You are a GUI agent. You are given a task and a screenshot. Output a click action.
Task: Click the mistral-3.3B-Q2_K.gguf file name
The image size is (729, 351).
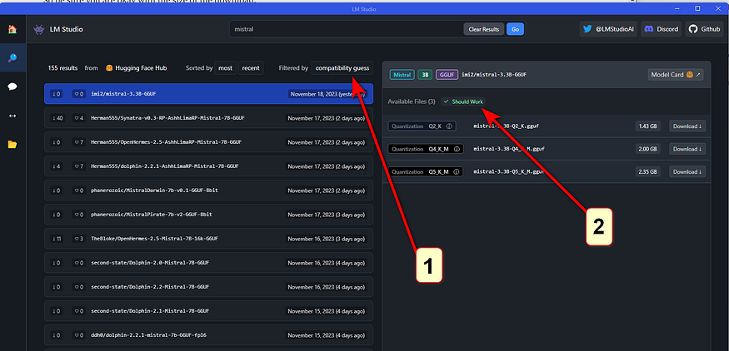point(506,126)
